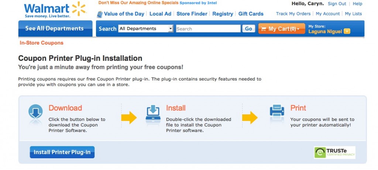Open the In-Store Coupons tab

[41, 43]
